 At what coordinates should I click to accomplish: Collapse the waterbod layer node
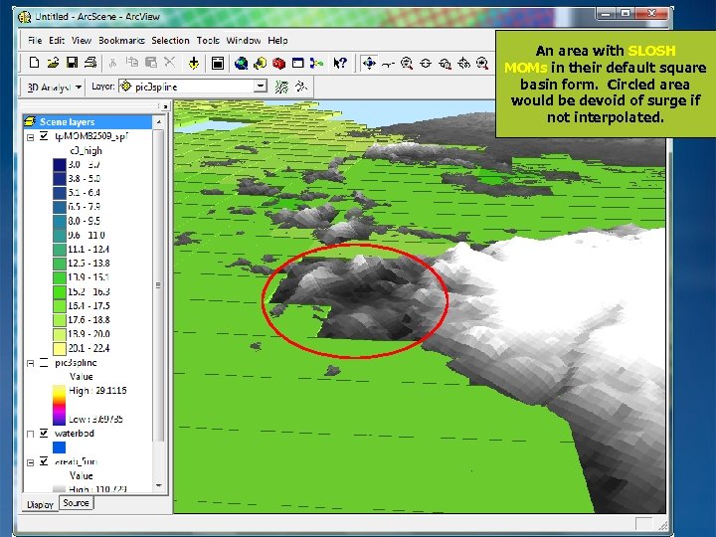pyautogui.click(x=30, y=434)
